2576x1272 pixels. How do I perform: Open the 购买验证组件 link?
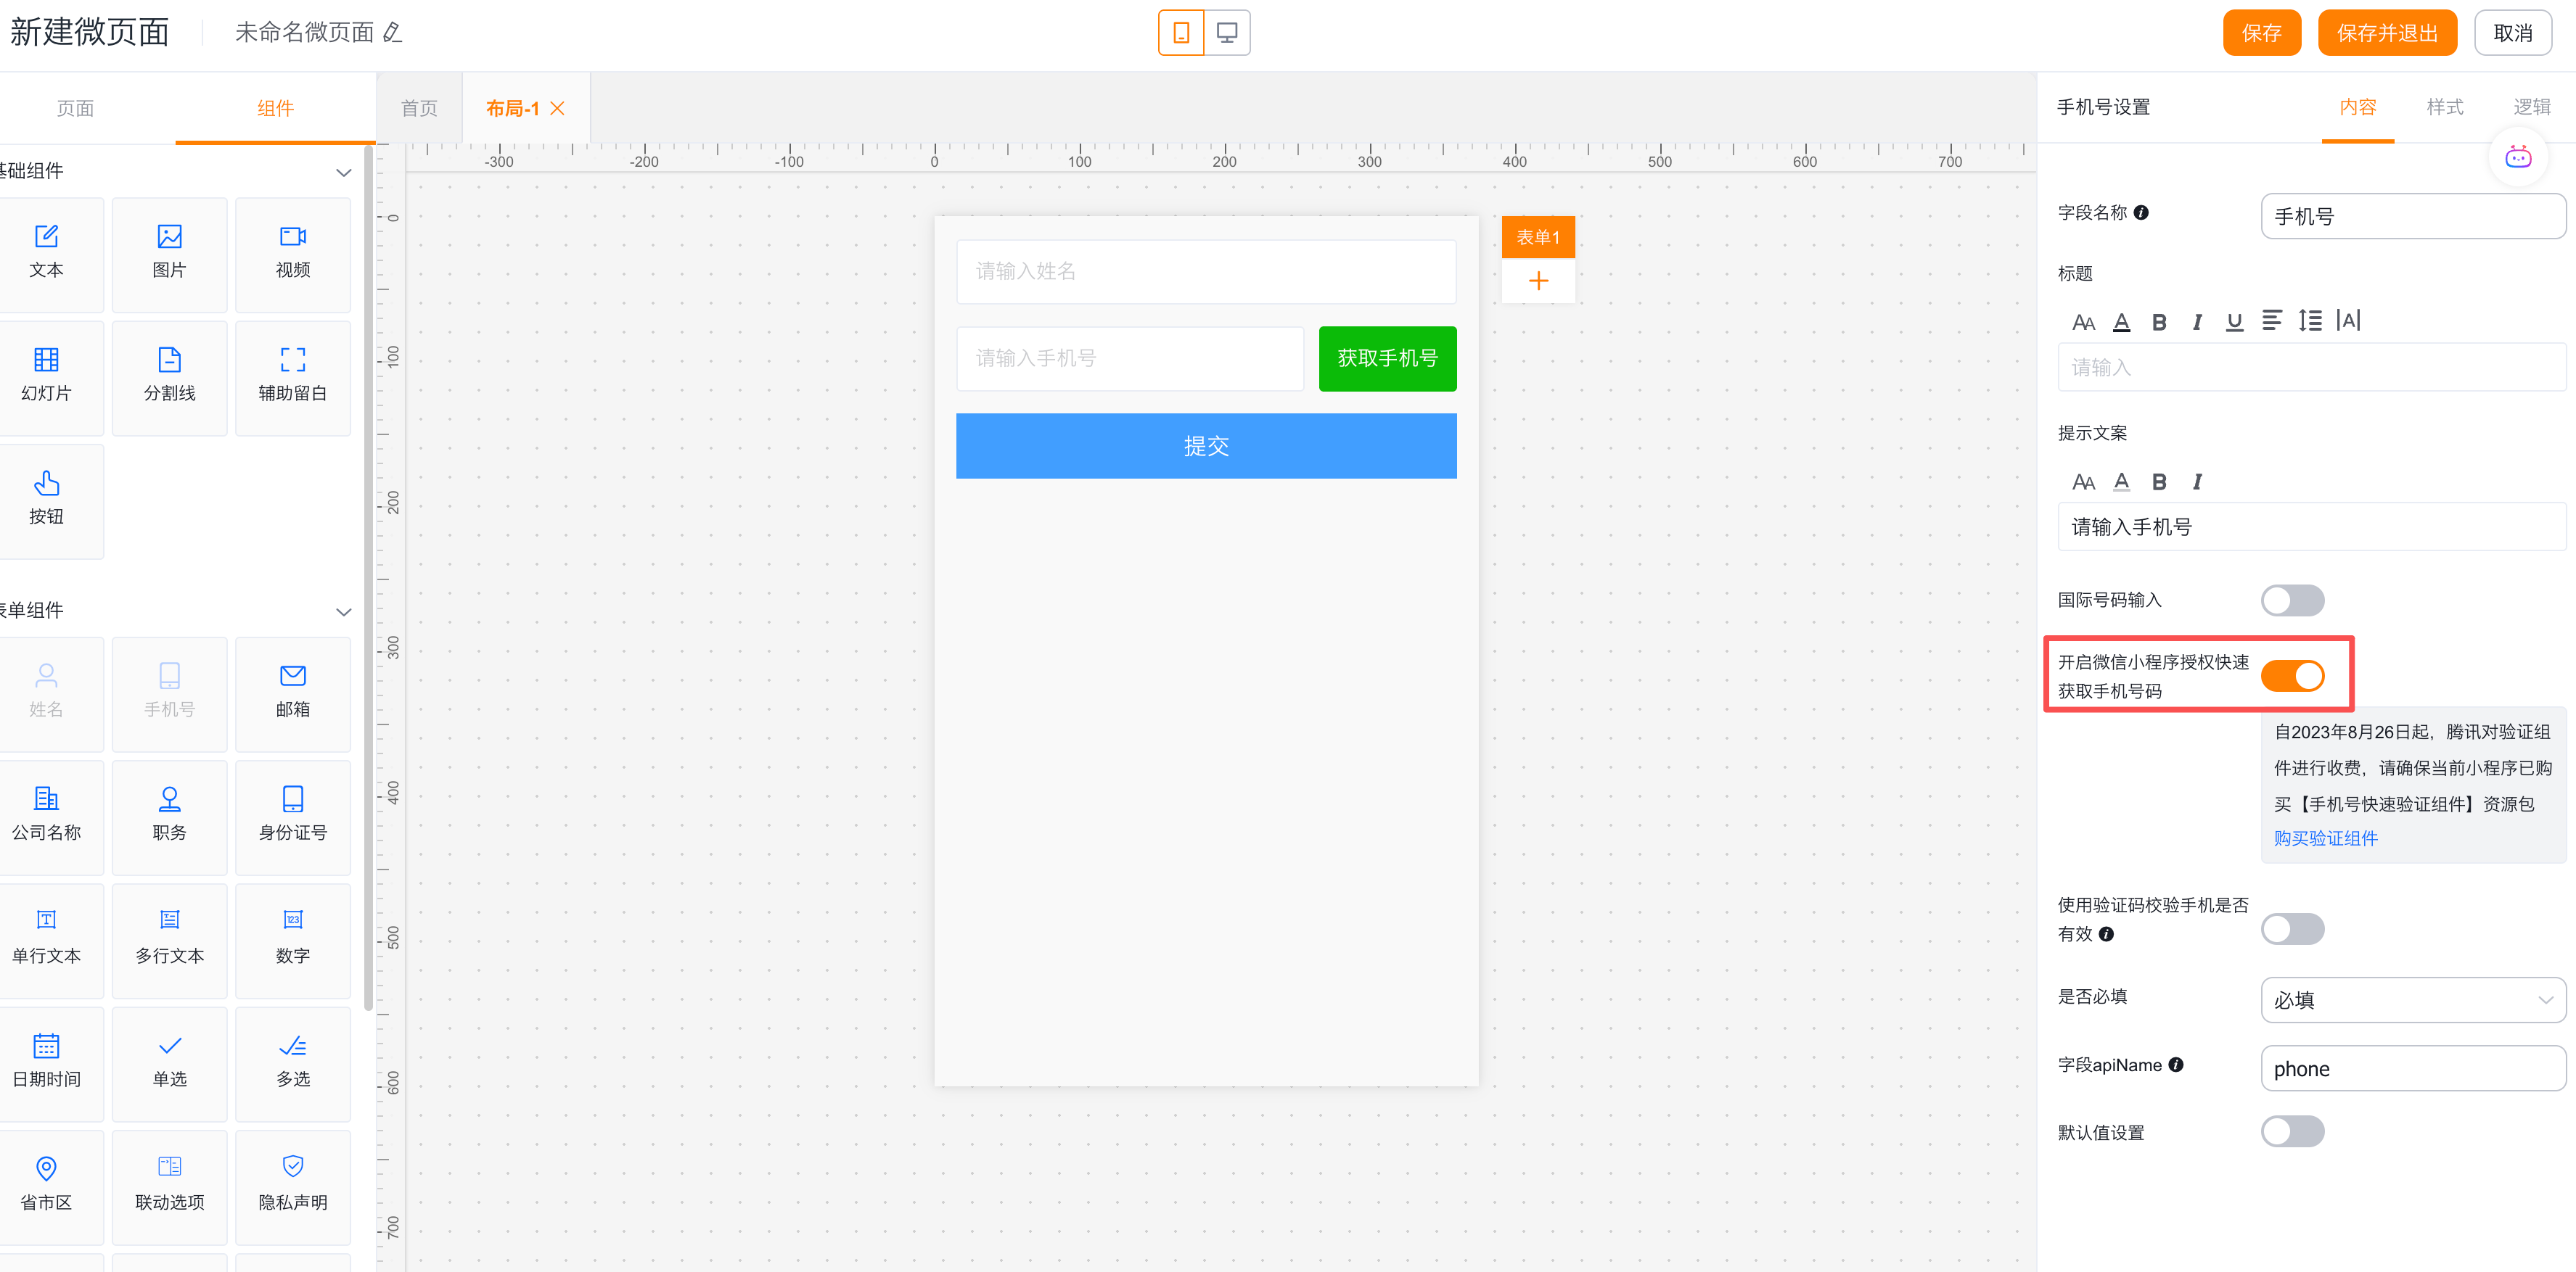coord(2325,838)
